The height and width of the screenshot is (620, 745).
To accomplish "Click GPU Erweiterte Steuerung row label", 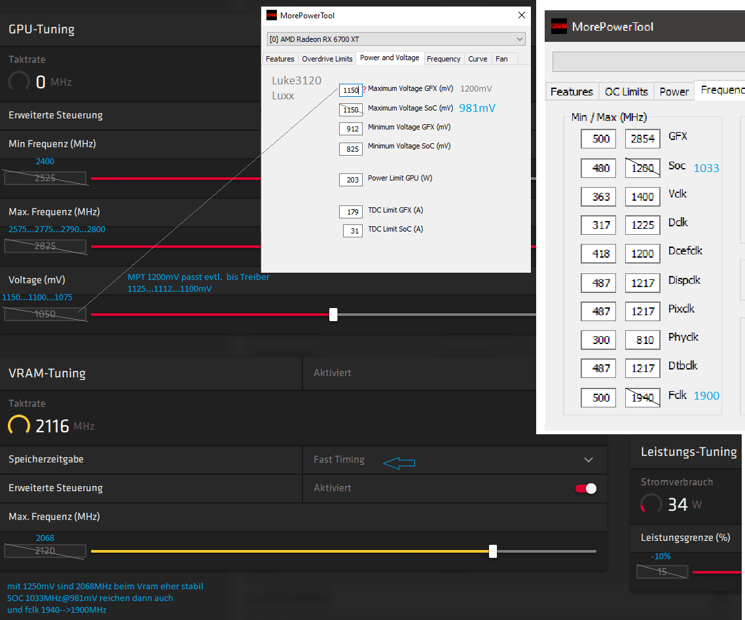I will point(56,115).
